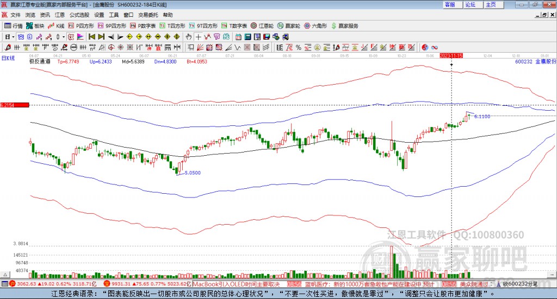Jump to the last bar of data
This screenshot has height=299, width=557.
coord(101,37)
